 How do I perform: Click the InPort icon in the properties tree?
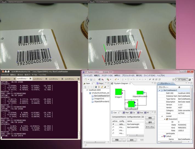tap(164, 136)
